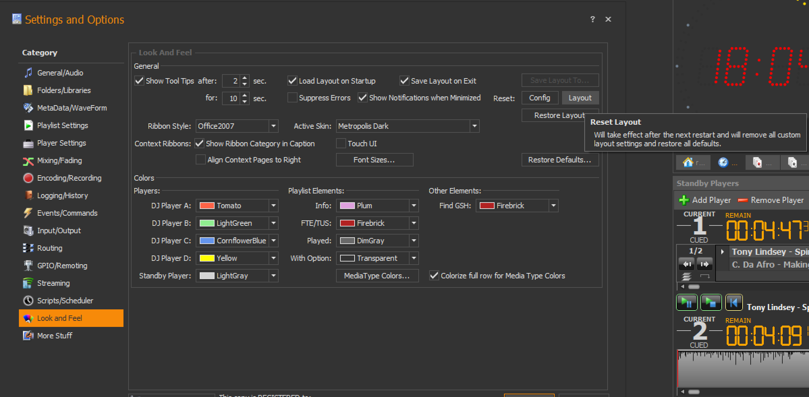The width and height of the screenshot is (809, 397).
Task: Expand the Ribbon Style combo box
Action: pos(273,126)
